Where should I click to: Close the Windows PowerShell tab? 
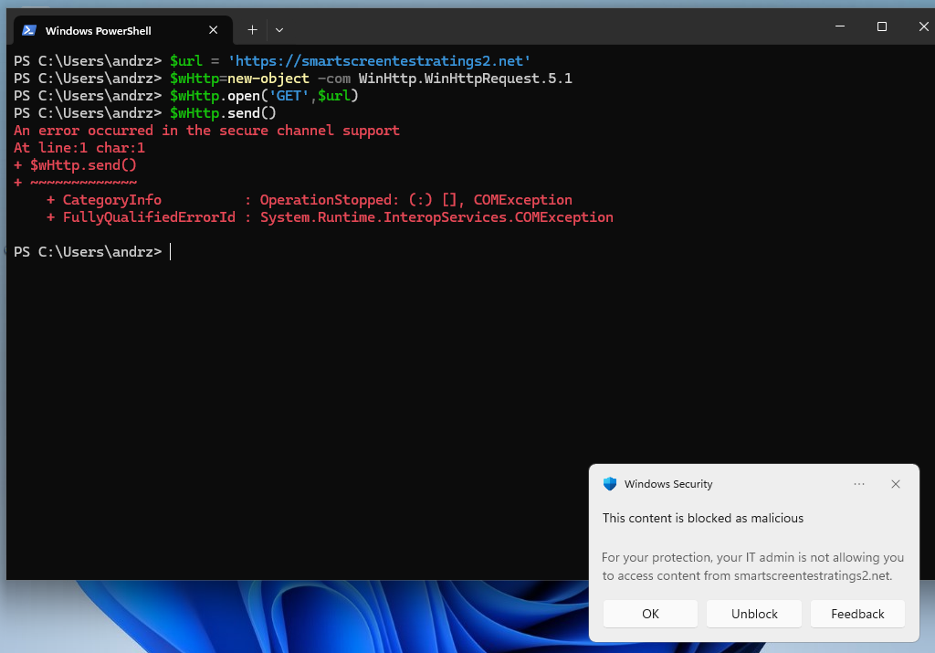pyautogui.click(x=213, y=30)
